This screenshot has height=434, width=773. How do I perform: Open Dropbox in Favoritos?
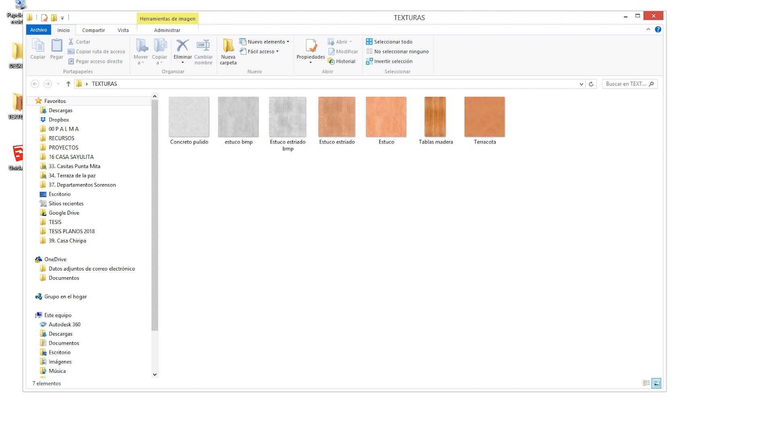pos(59,120)
